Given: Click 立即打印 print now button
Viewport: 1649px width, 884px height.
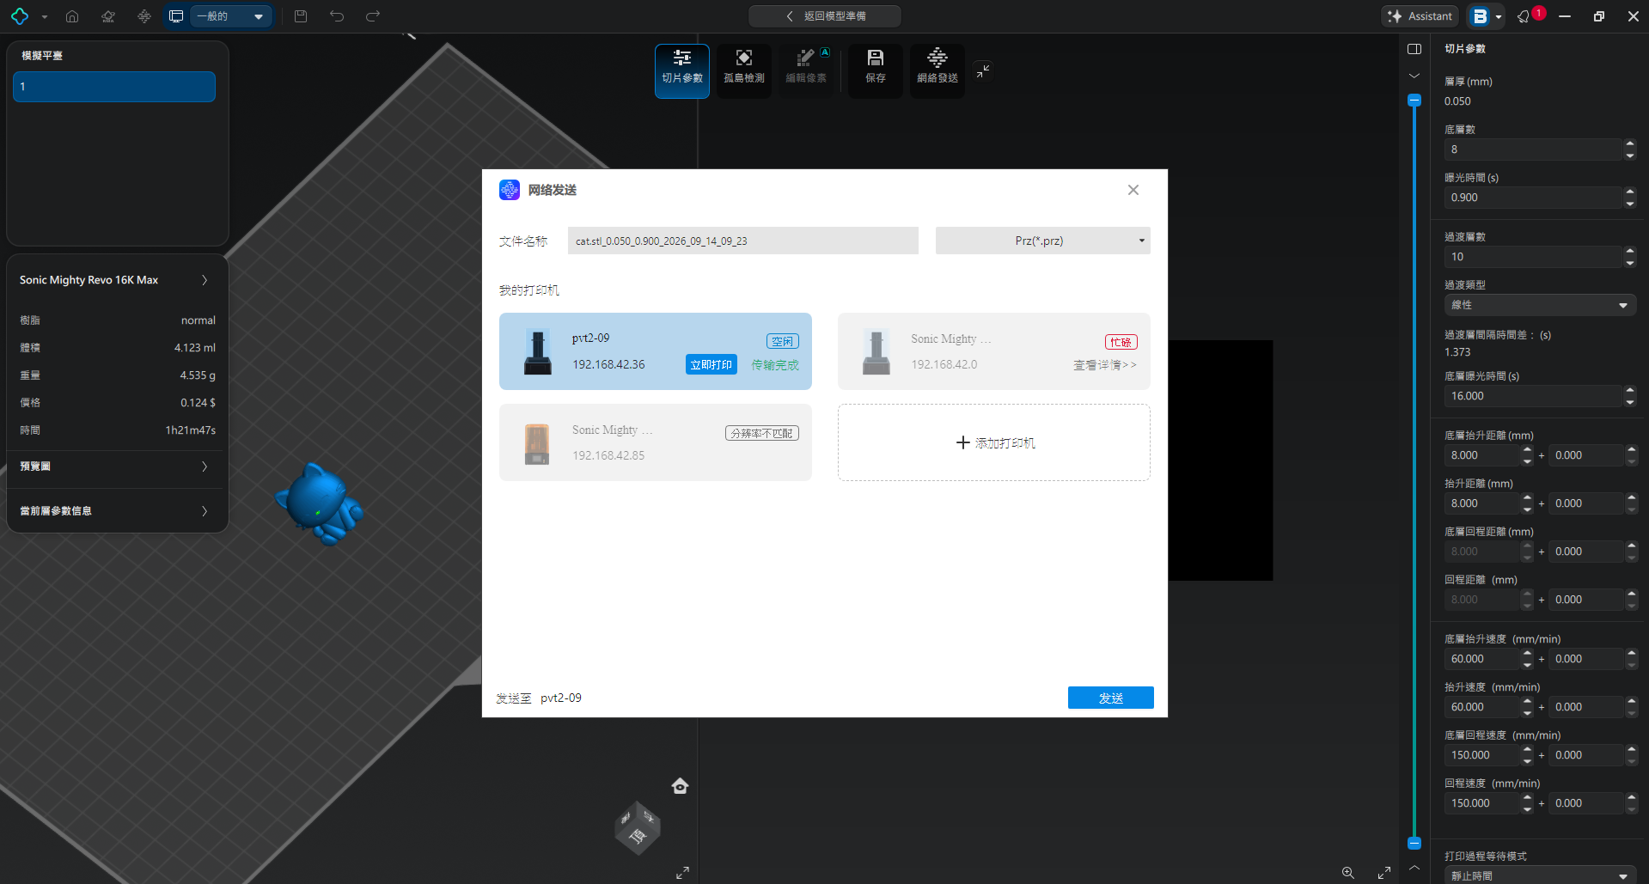Looking at the screenshot, I should 712,364.
